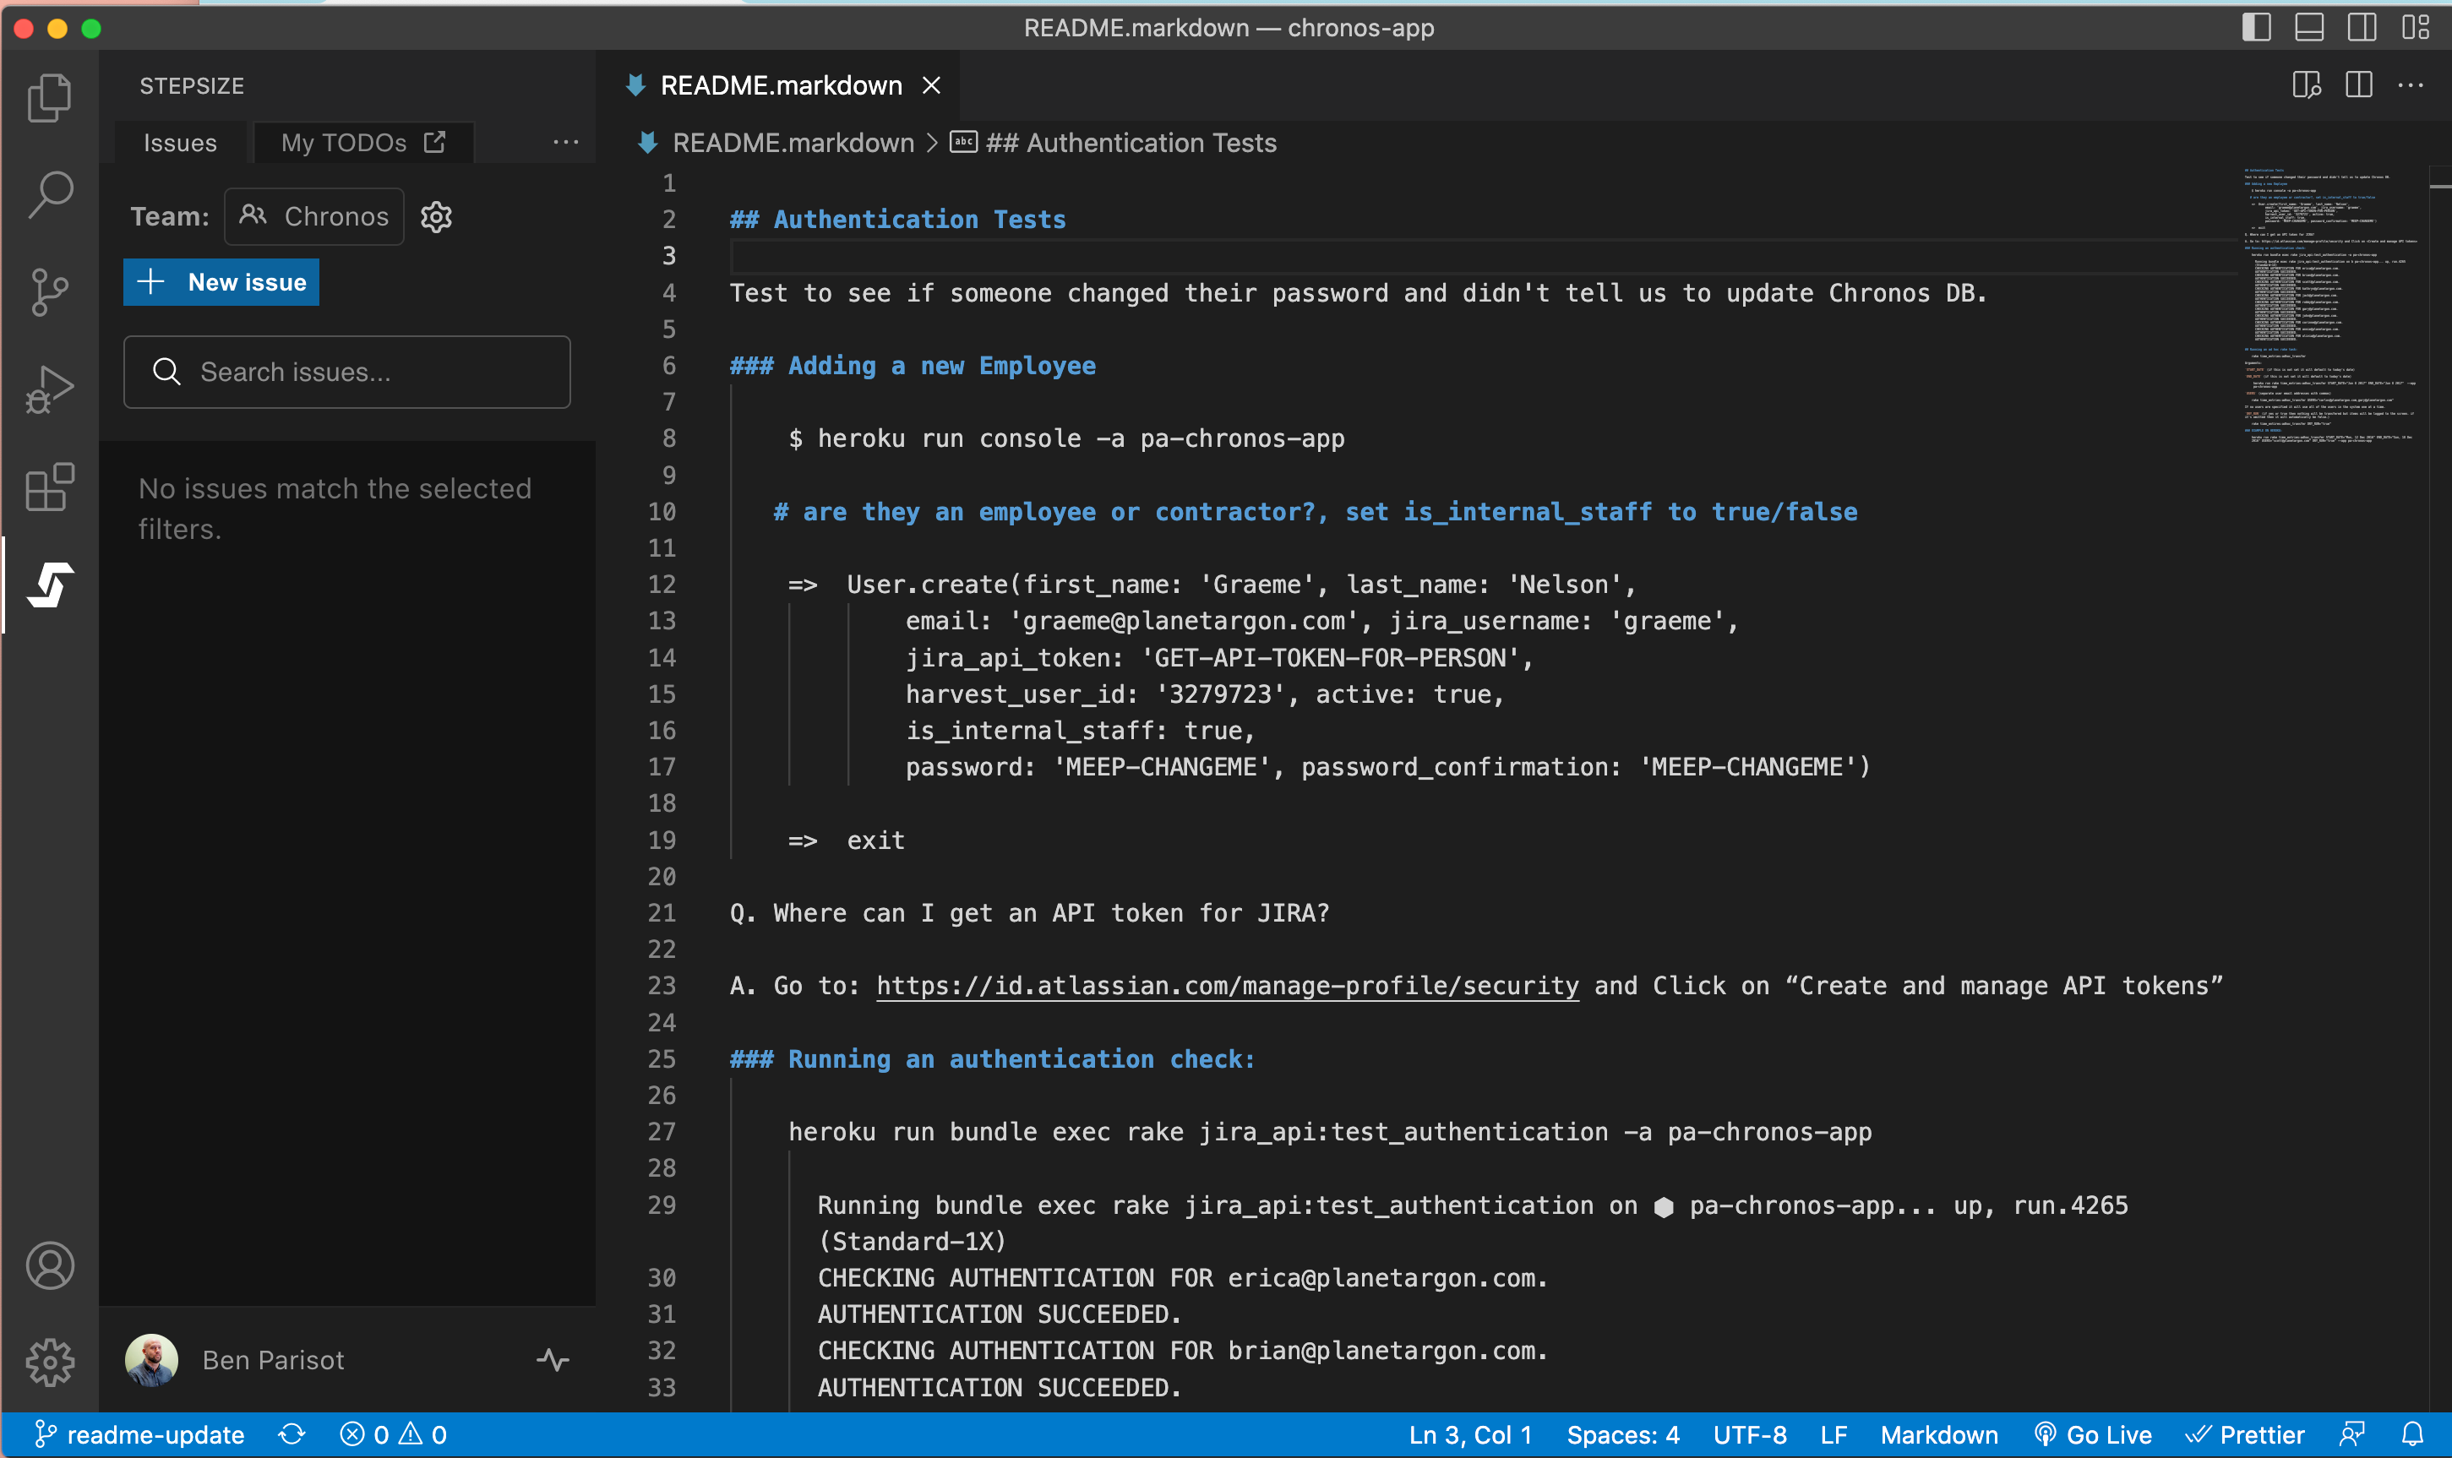Toggle the secondary side bar
This screenshot has width=2452, height=1458.
(x=2362, y=28)
